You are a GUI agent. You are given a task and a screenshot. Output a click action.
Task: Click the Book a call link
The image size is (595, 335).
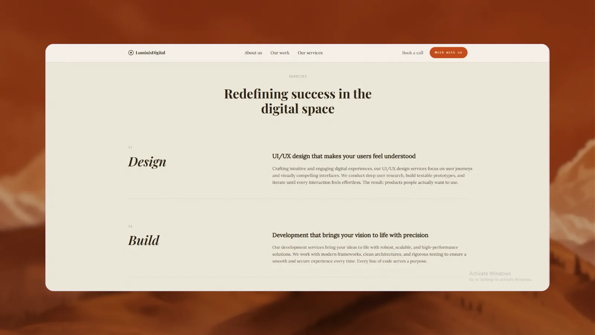coord(412,52)
